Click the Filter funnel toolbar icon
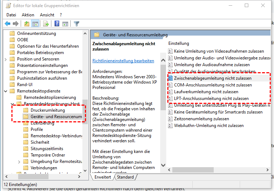Image resolution: width=274 pixels, height=191 pixels. click(77, 23)
